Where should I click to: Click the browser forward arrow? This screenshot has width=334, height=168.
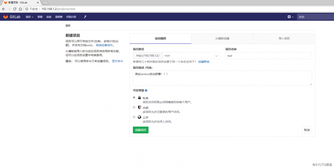9,9
